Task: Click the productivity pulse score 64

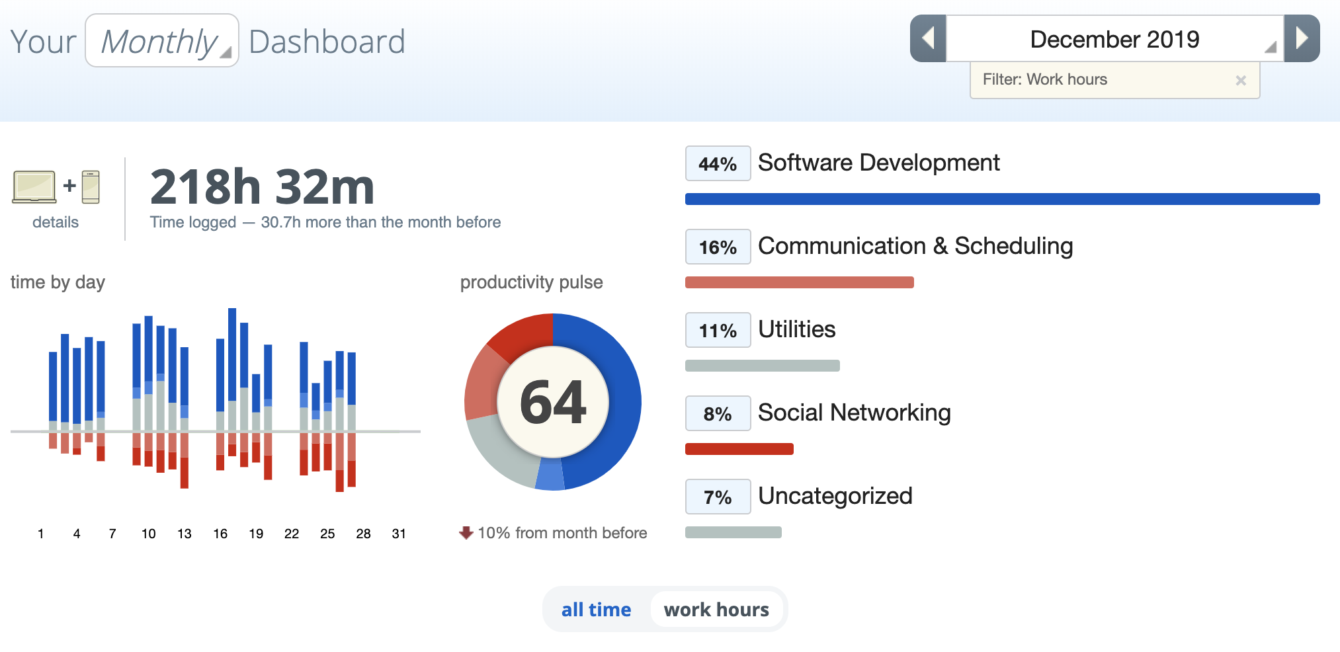Action: 553,402
